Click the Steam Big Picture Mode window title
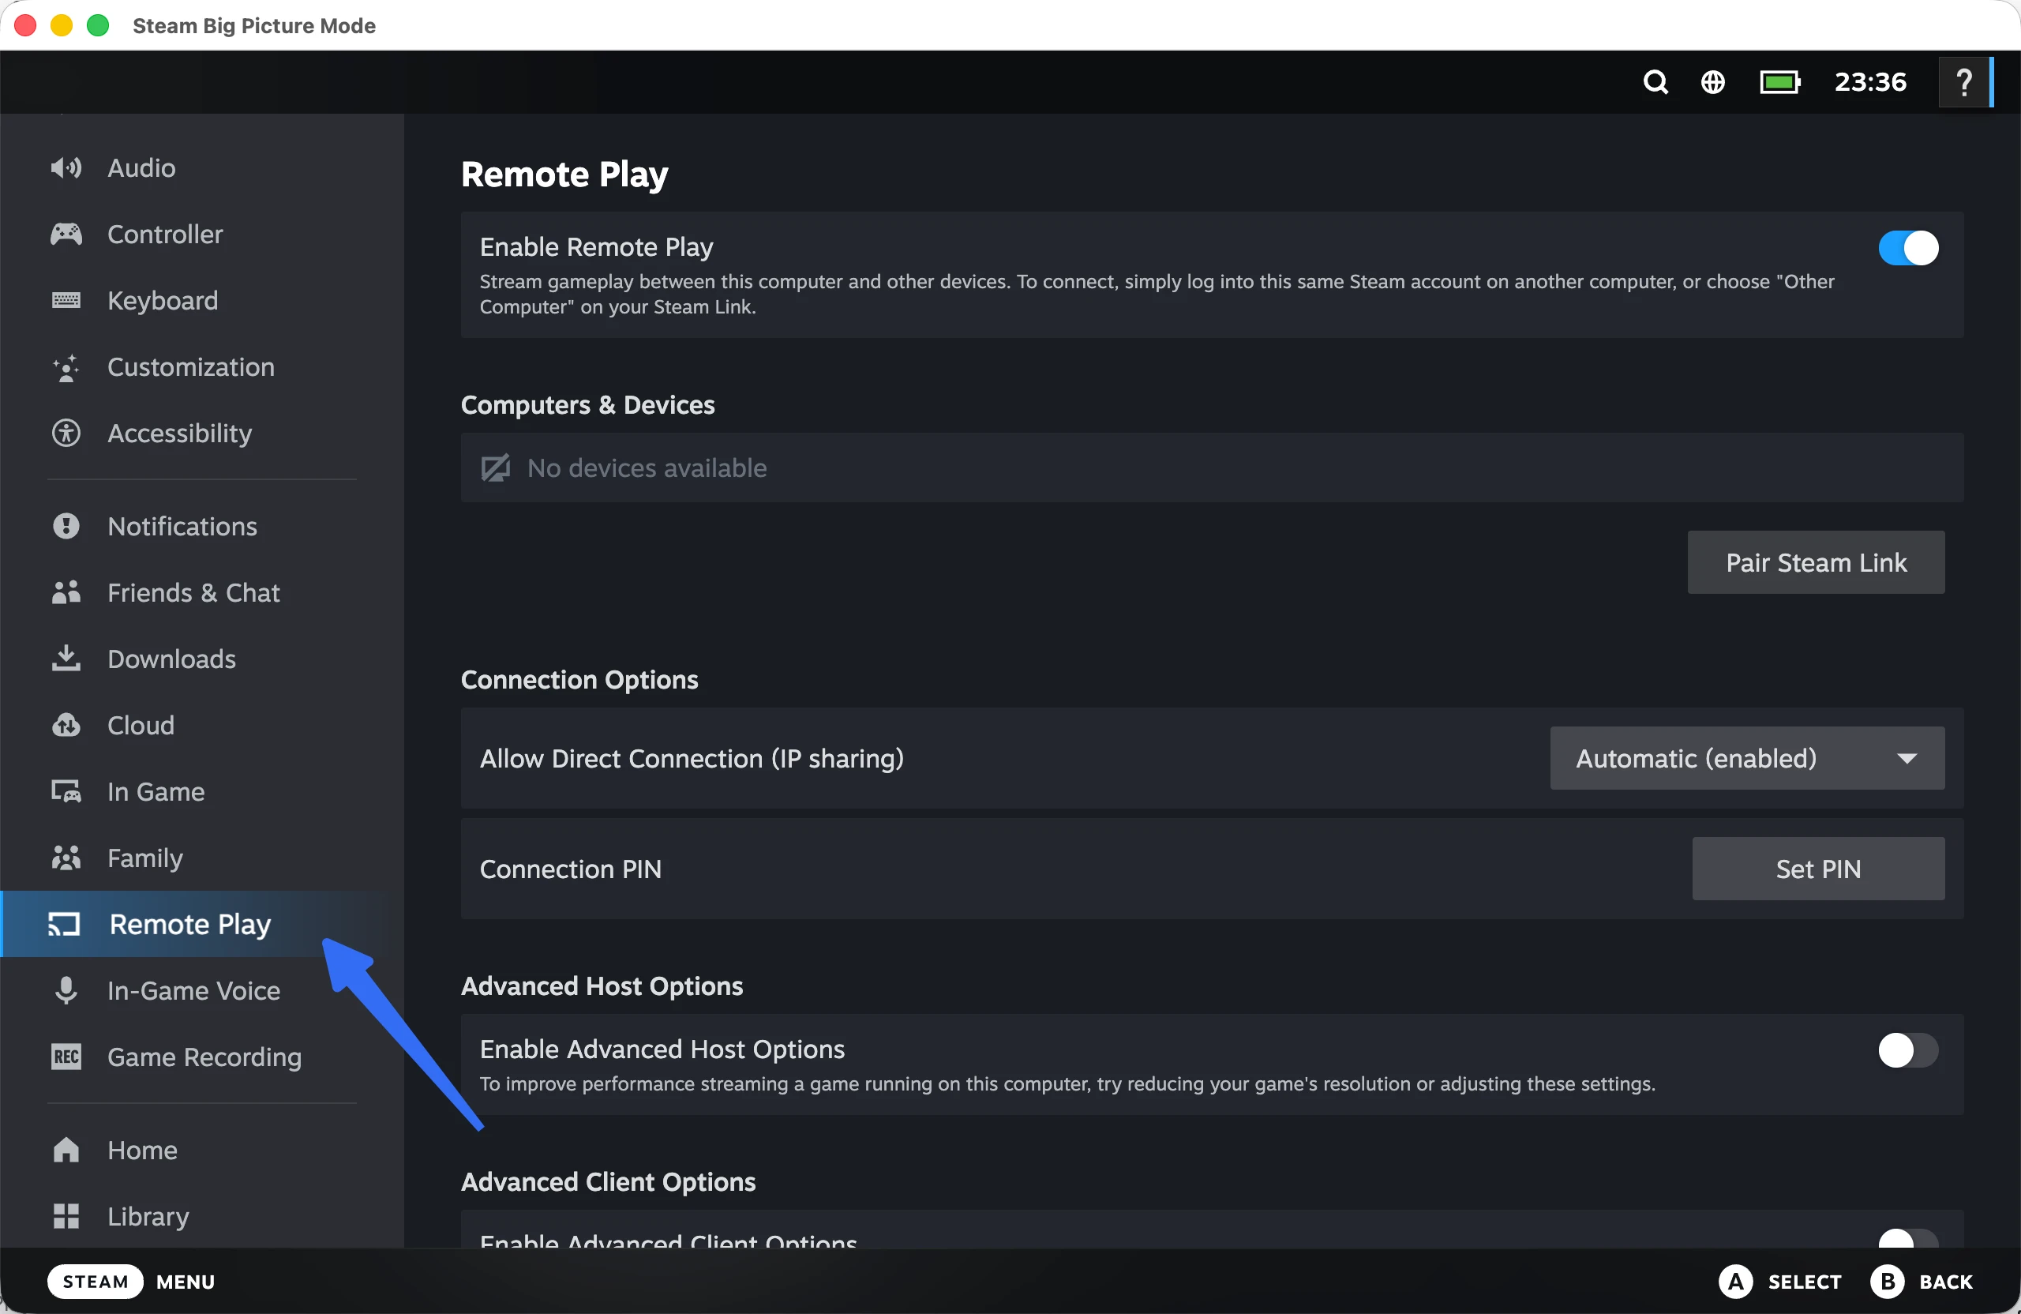Screen dimensions: 2021x1314 click(253, 25)
